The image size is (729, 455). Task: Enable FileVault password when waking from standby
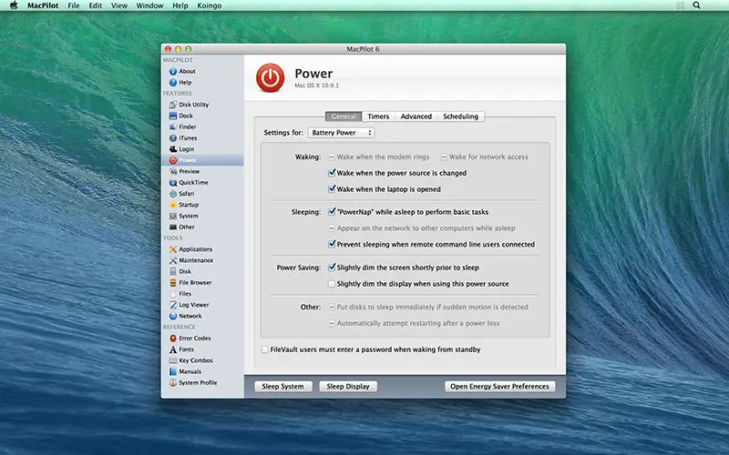[x=264, y=349]
